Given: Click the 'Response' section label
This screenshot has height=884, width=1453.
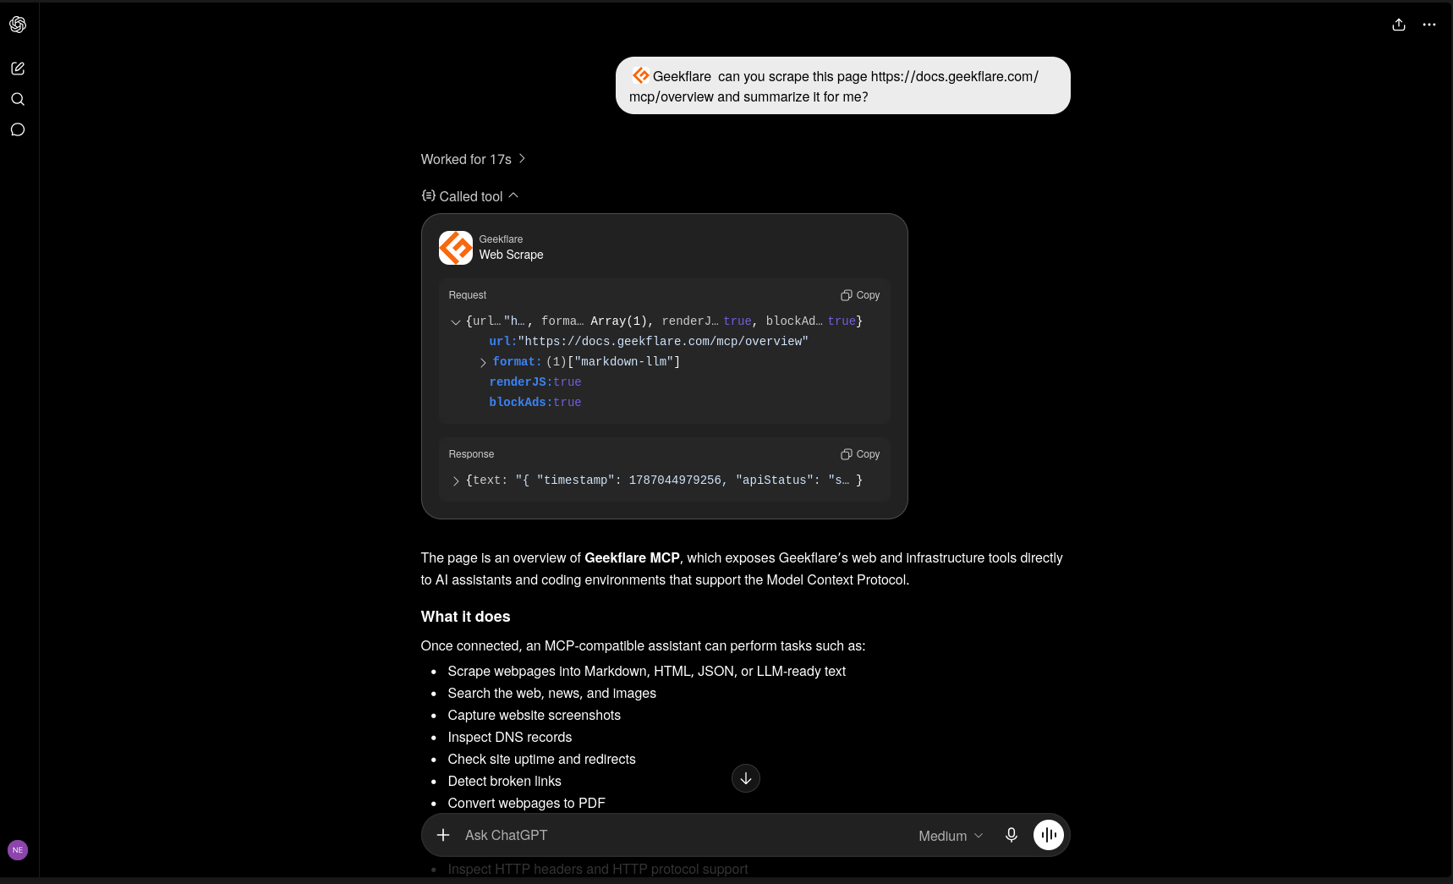Looking at the screenshot, I should point(472,454).
